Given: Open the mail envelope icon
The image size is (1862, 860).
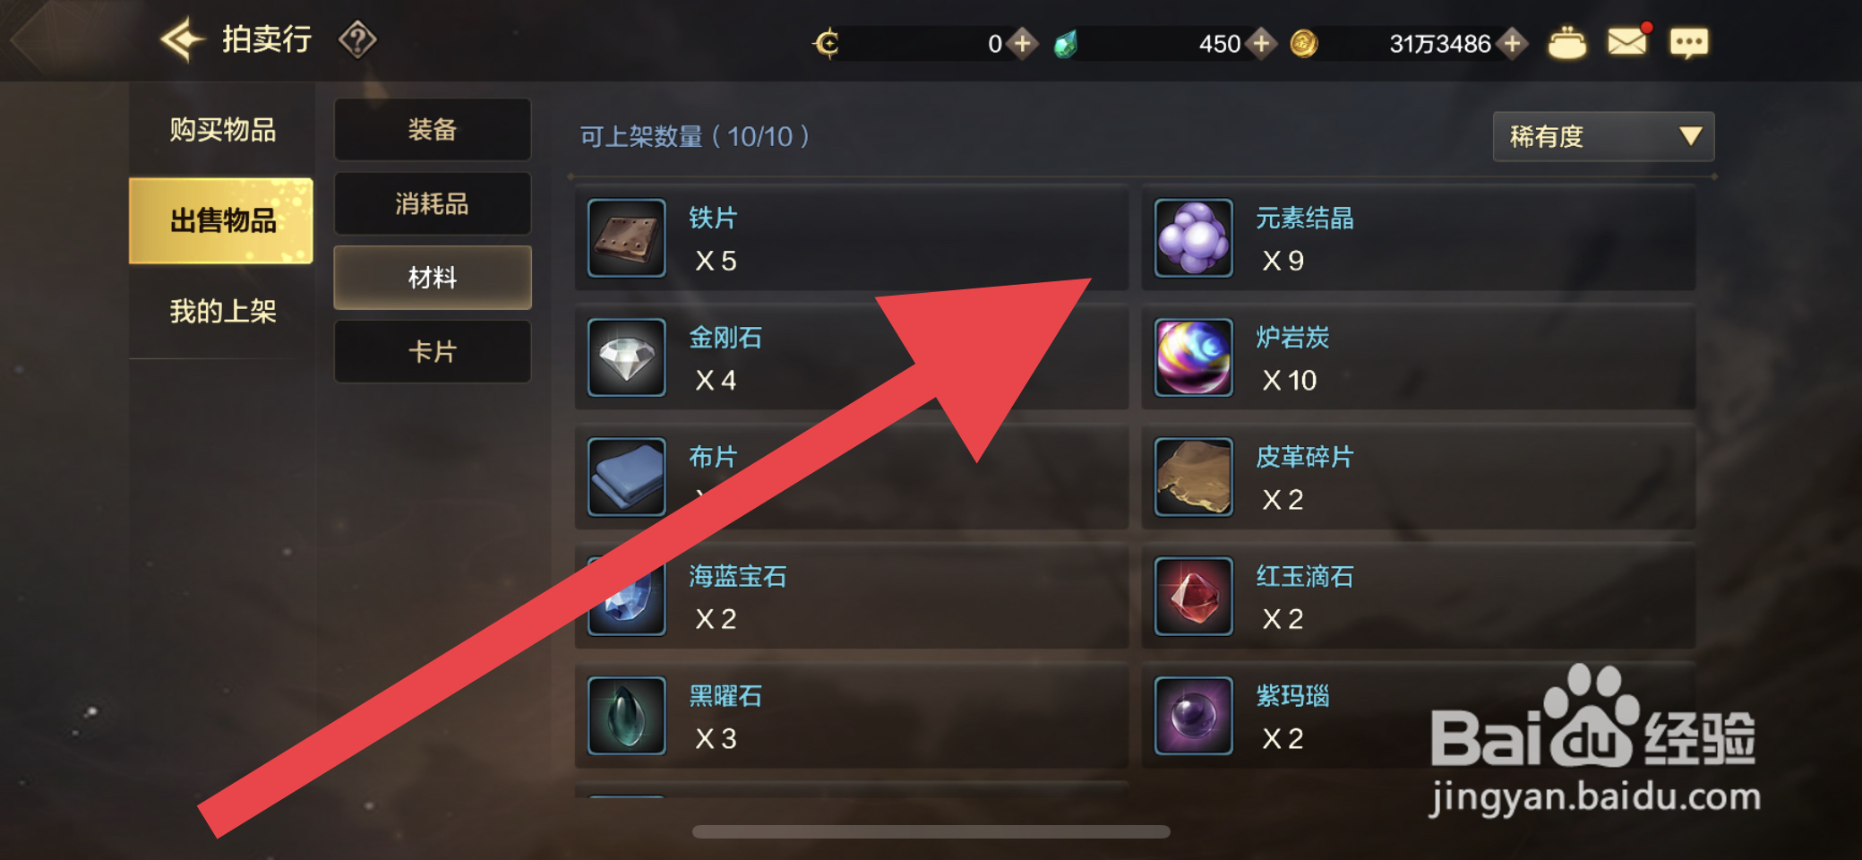Looking at the screenshot, I should pyautogui.click(x=1627, y=42).
